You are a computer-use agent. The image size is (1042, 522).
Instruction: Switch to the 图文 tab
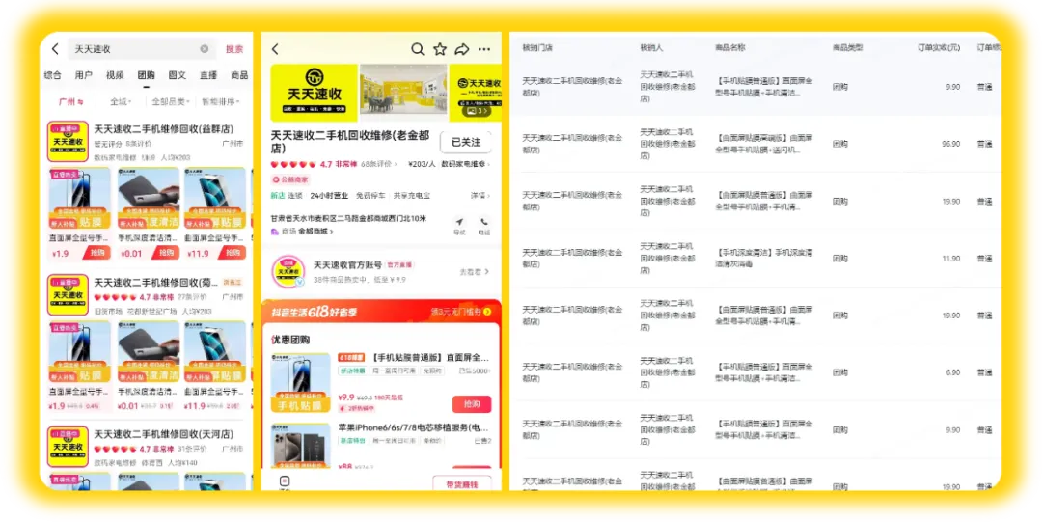tap(178, 75)
